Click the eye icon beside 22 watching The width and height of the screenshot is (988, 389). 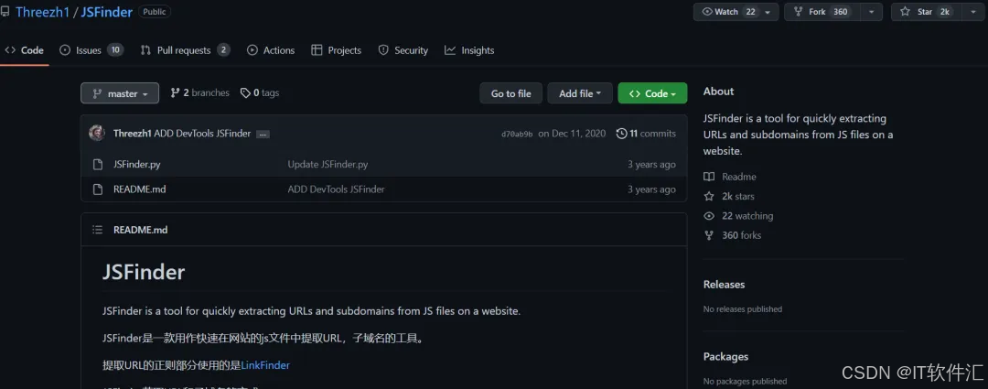click(x=709, y=216)
